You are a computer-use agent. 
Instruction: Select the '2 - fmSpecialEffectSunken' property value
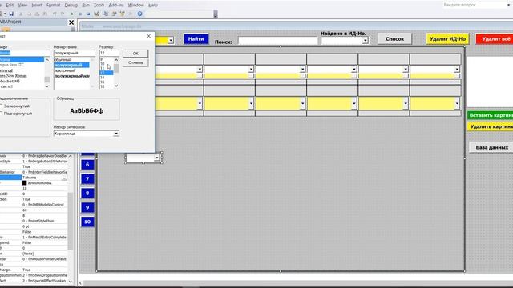click(x=45, y=281)
